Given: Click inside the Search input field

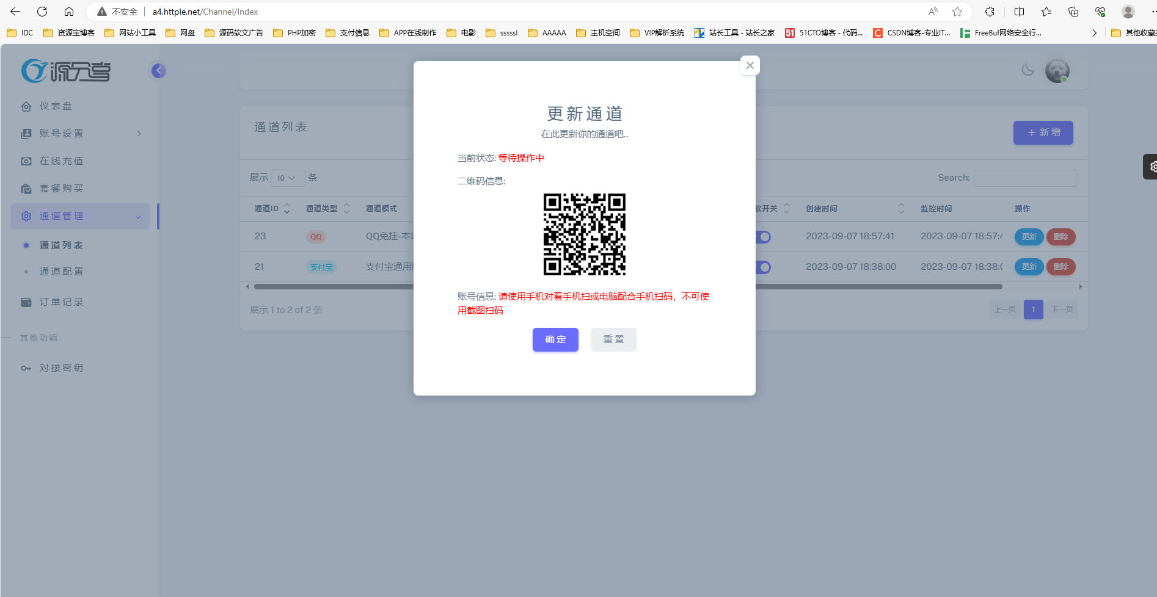Looking at the screenshot, I should [1025, 178].
